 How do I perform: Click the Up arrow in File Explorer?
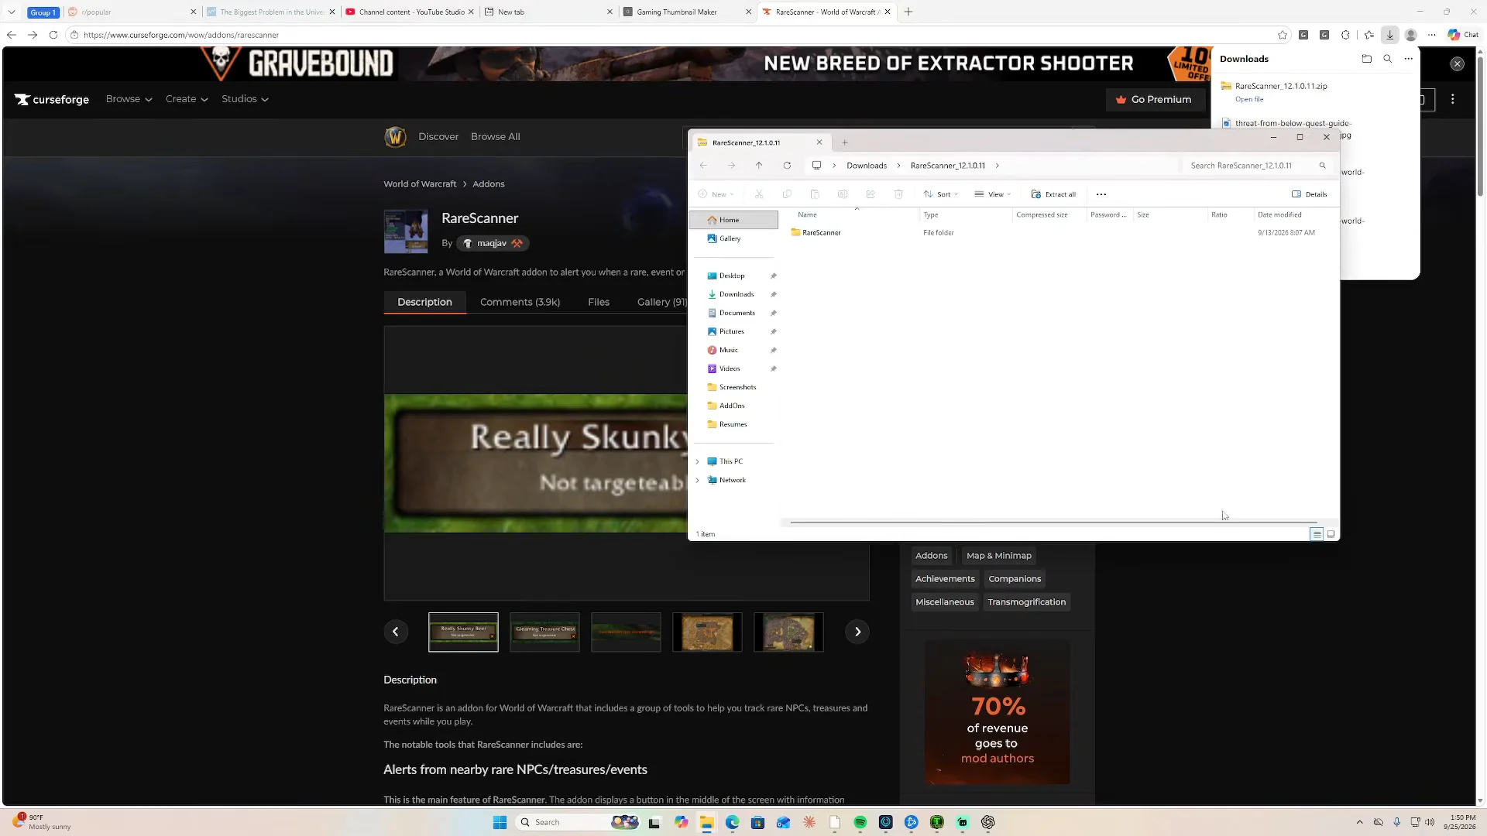coord(759,166)
